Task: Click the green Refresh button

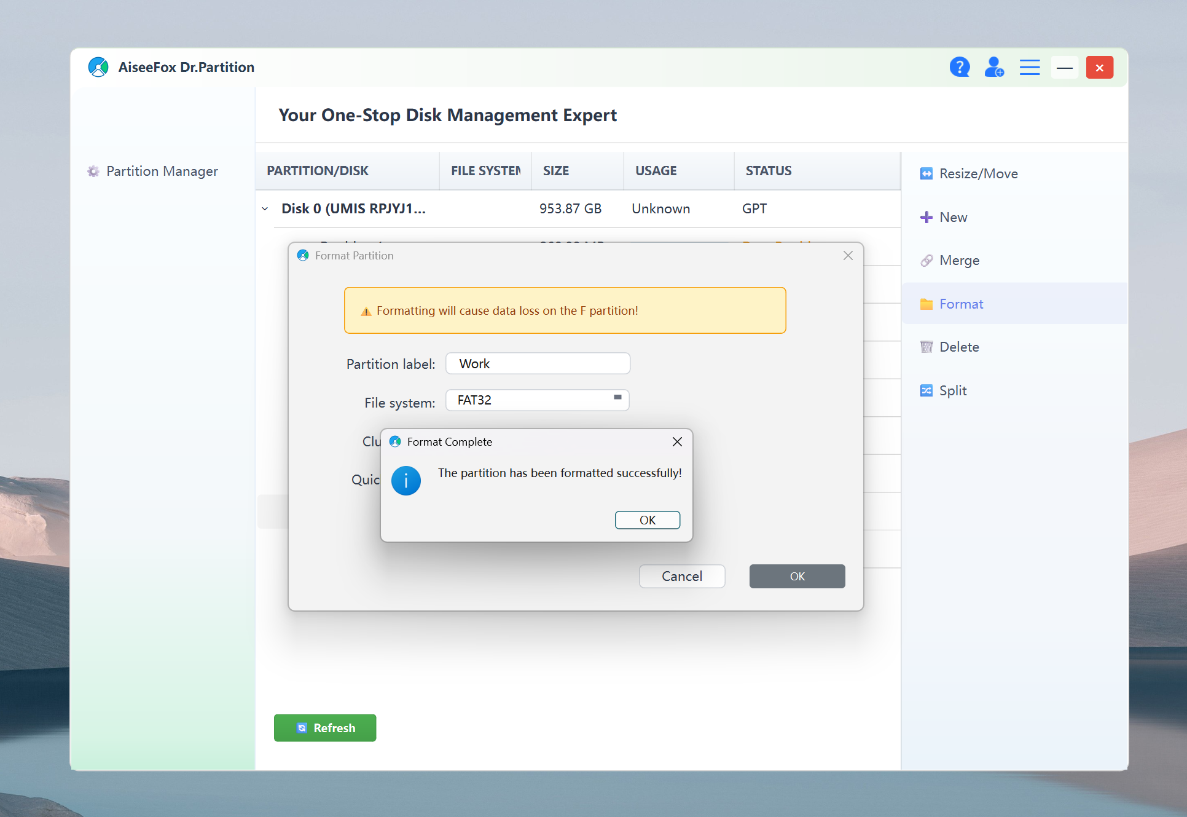Action: (325, 728)
